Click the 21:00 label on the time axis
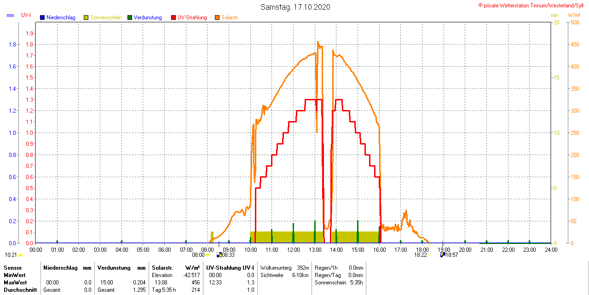The image size is (589, 295). [486, 249]
